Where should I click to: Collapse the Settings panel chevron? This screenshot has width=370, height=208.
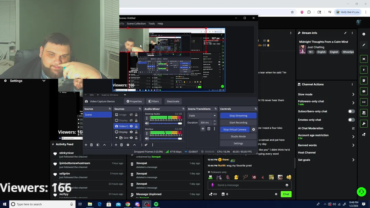(x=44, y=81)
